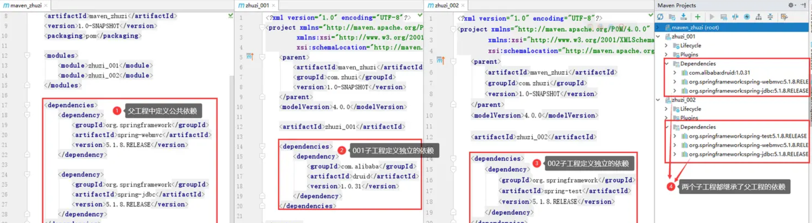Toggle skip tests mode
The width and height of the screenshot is (812, 223).
(747, 17)
